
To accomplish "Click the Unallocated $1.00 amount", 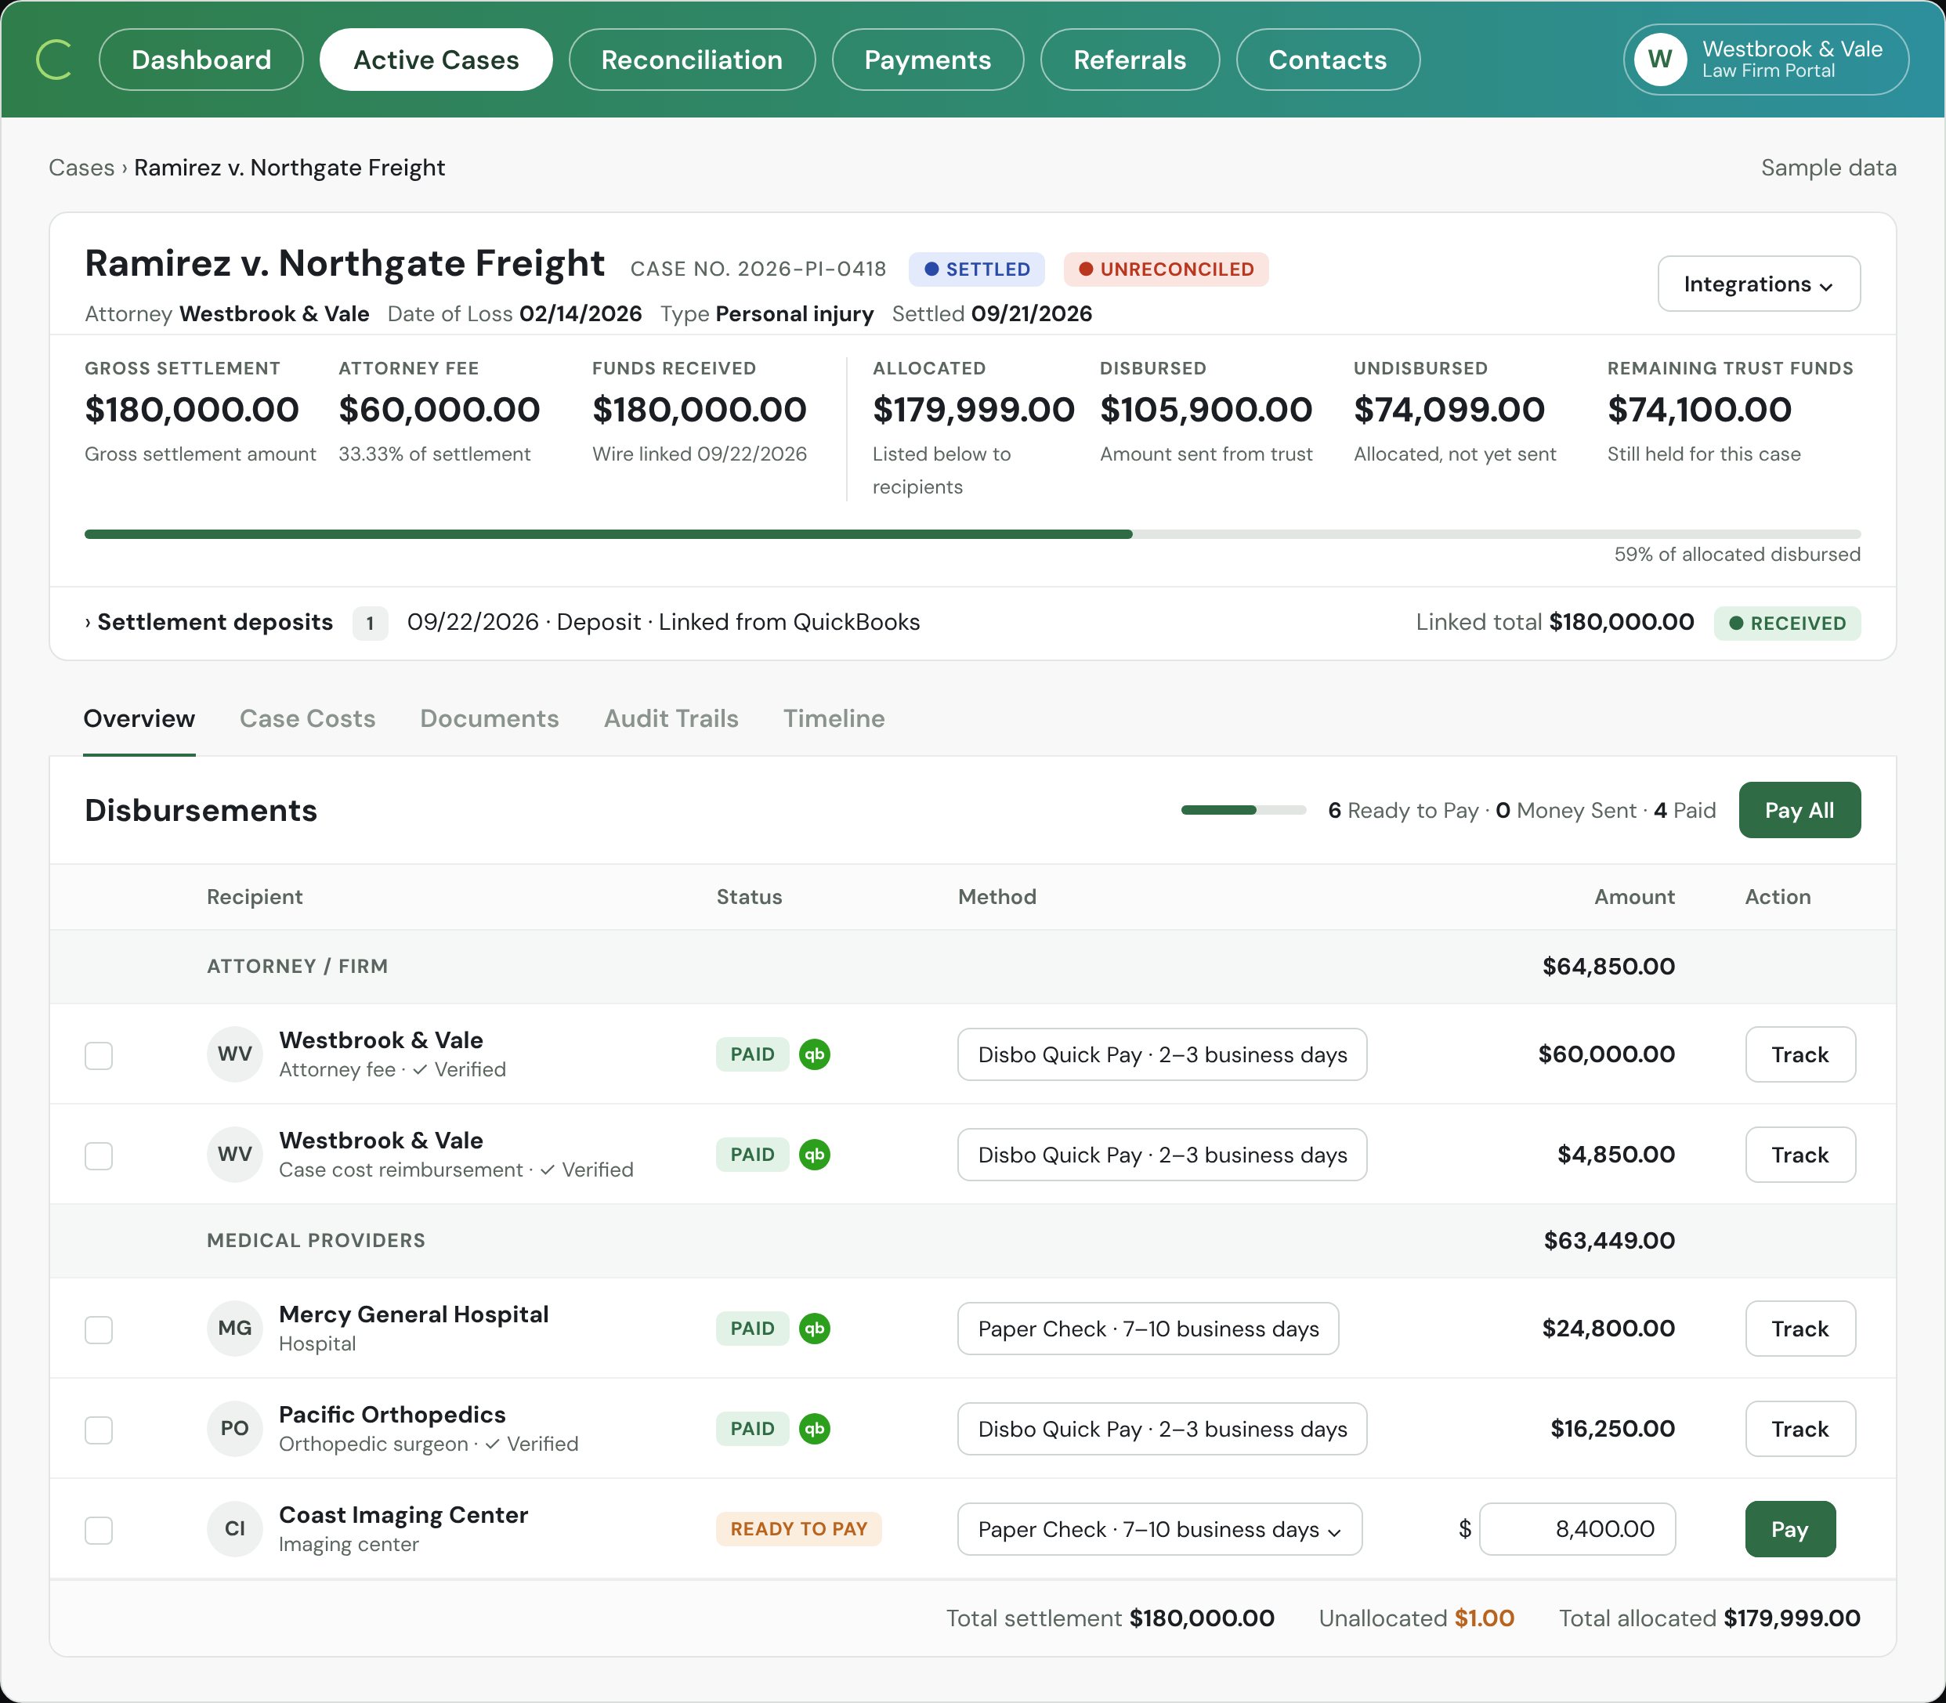I will point(1485,1618).
